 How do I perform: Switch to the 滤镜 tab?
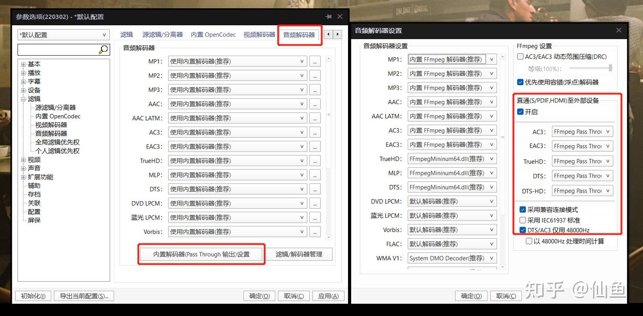click(126, 34)
